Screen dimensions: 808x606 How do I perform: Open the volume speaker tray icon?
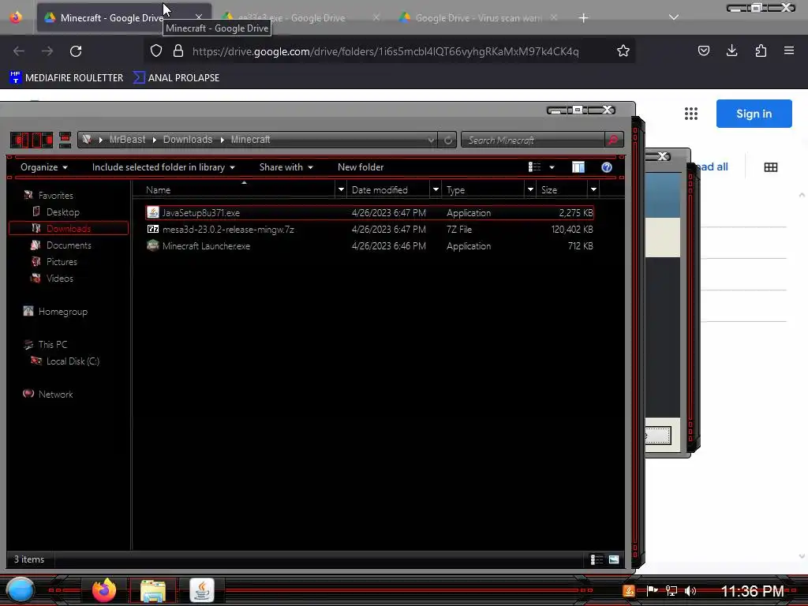click(690, 591)
